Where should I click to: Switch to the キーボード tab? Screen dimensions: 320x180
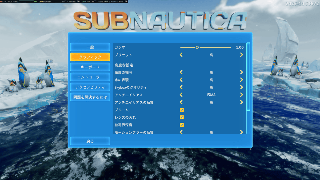90,67
